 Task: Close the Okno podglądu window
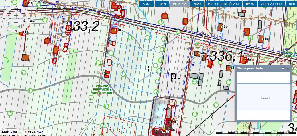pos(288,69)
